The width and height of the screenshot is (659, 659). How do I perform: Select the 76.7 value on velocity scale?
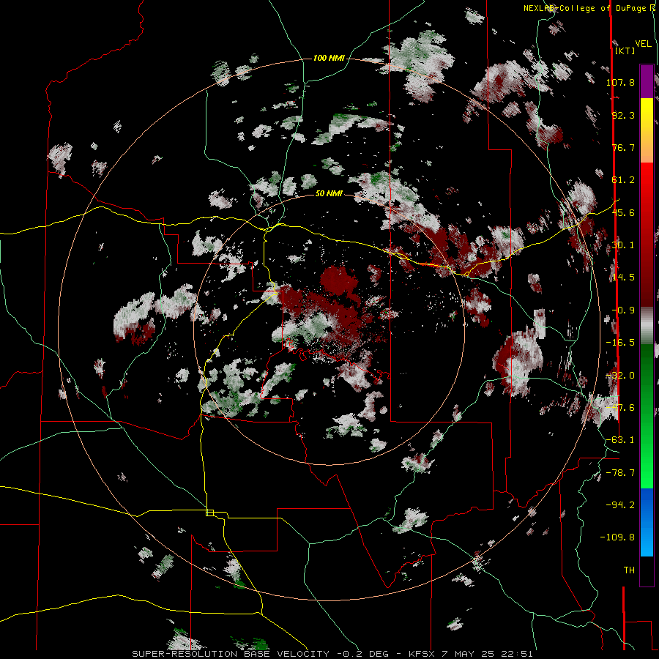pyautogui.click(x=623, y=147)
